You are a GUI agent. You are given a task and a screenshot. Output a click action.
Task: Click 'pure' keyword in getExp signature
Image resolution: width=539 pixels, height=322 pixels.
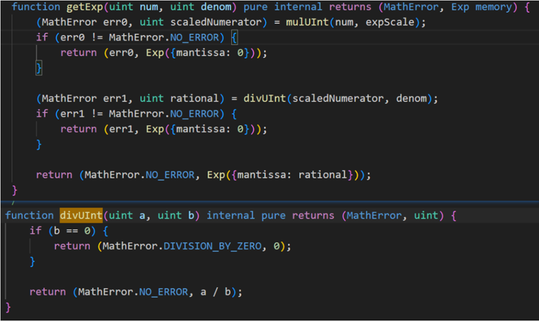click(255, 7)
